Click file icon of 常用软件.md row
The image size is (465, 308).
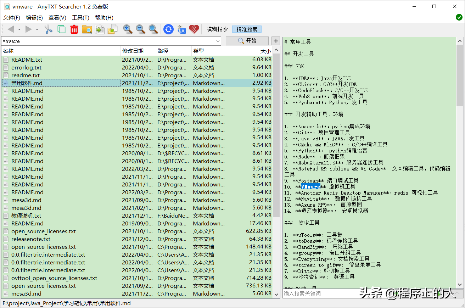click(6, 83)
